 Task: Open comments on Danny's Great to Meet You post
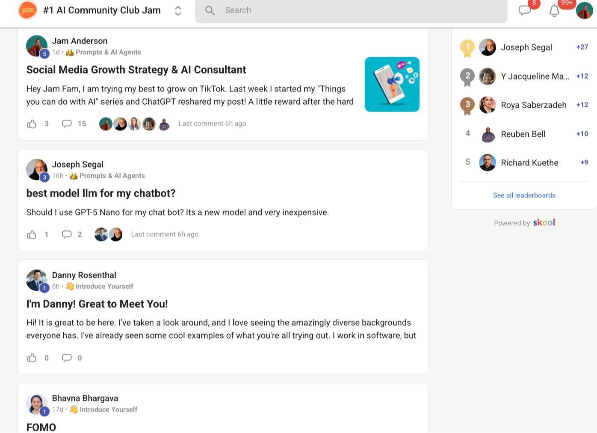coord(67,358)
